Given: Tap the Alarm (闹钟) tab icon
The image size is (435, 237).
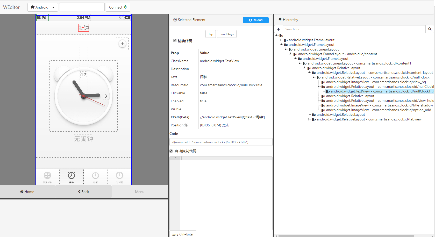Looking at the screenshot, I should 72,176.
